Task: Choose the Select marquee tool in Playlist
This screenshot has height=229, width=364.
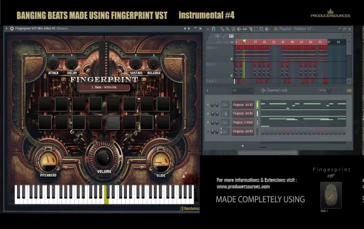Action: (x=256, y=29)
